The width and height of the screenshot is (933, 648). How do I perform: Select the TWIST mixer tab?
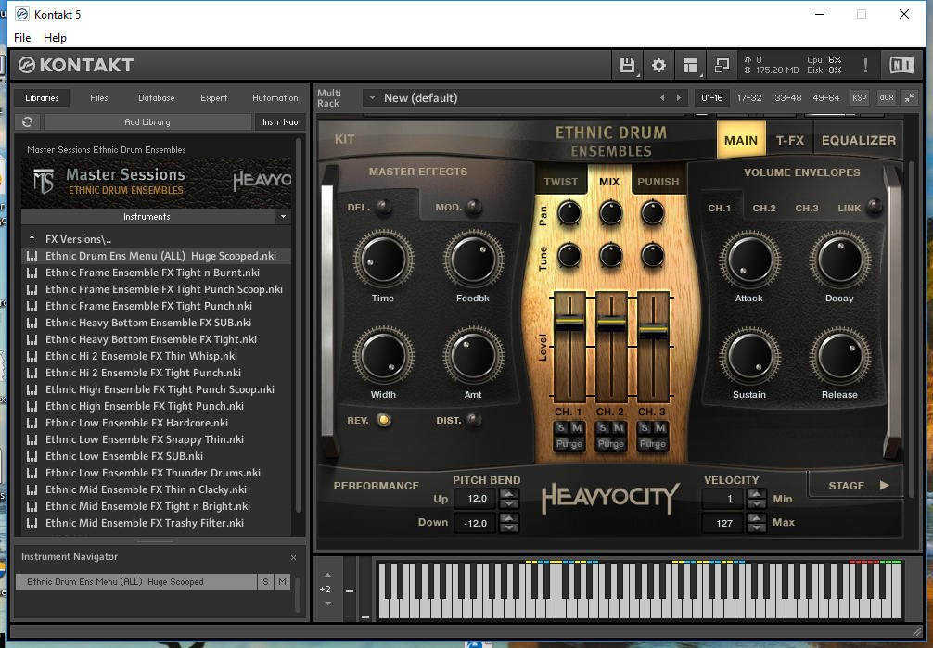coord(560,182)
